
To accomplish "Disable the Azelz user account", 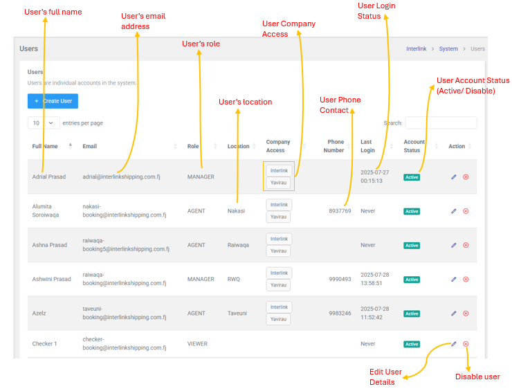I will [466, 314].
